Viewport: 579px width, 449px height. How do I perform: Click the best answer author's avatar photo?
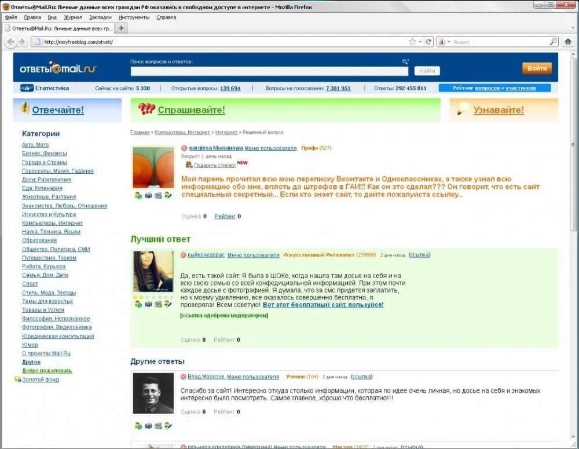[x=153, y=272]
